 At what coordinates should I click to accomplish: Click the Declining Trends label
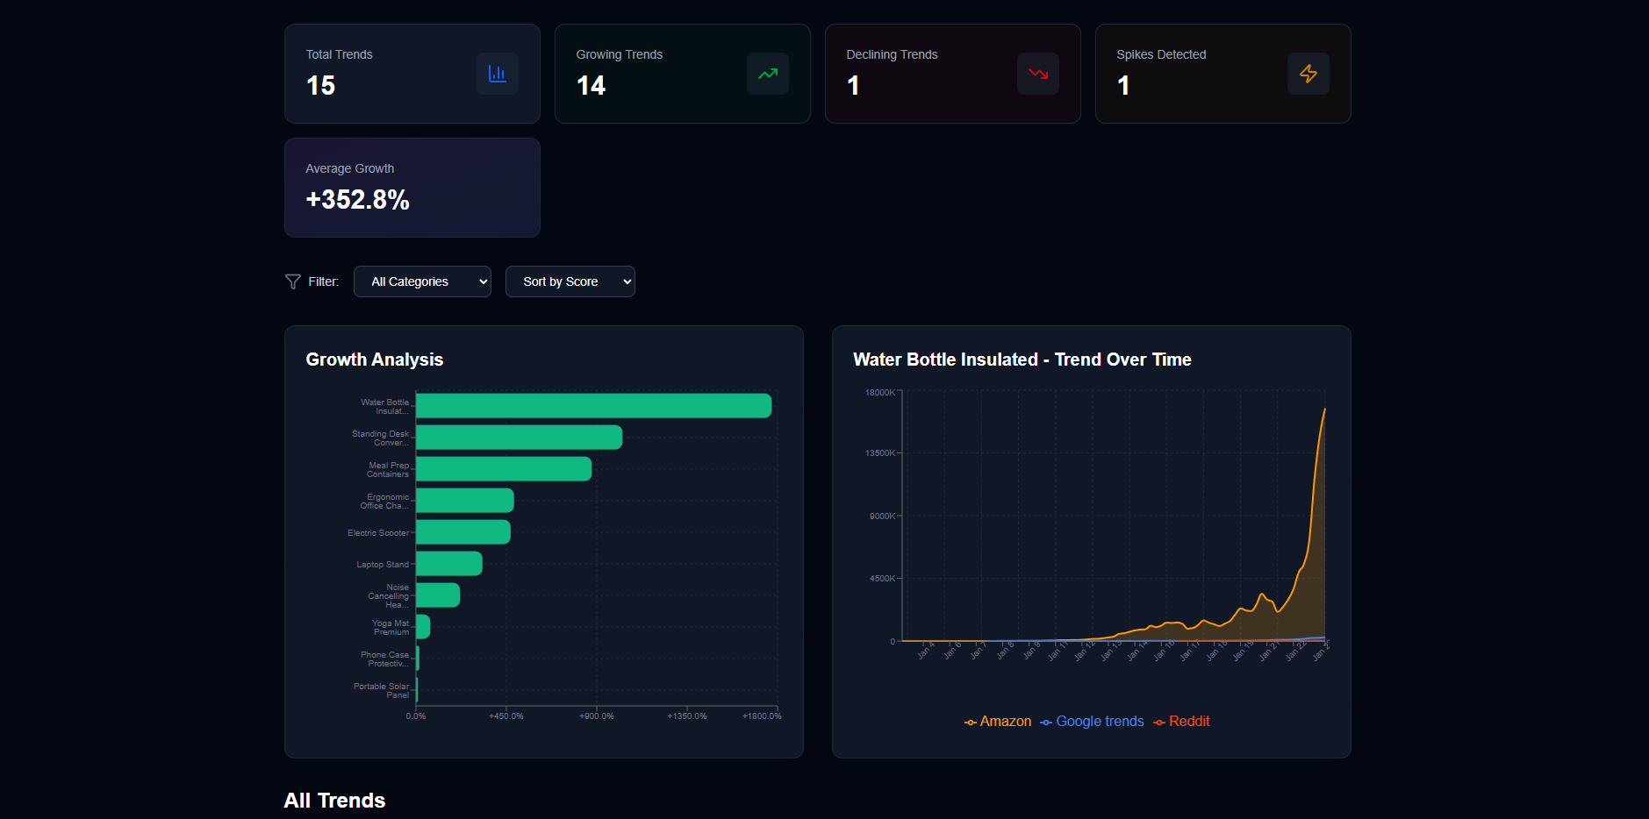(892, 54)
